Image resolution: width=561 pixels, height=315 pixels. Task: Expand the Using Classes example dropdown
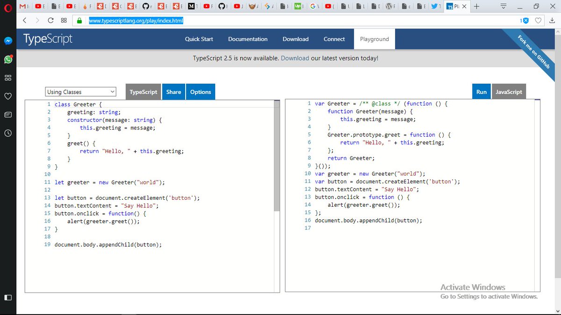coord(81,92)
